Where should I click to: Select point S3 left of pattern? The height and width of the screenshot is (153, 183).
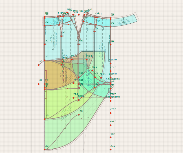click(38, 65)
